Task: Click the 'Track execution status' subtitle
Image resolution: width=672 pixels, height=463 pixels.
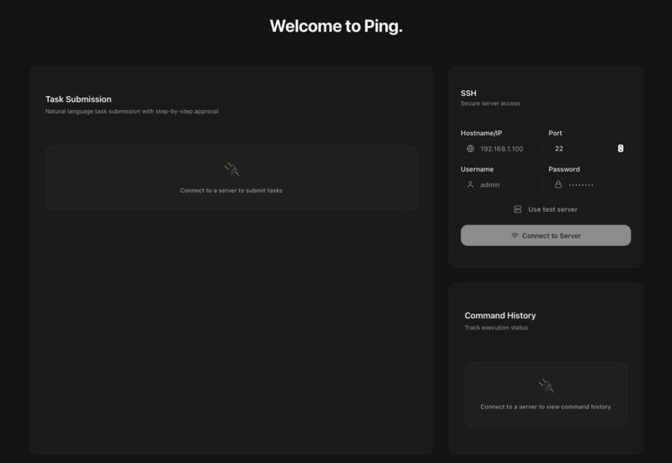Action: [496, 328]
